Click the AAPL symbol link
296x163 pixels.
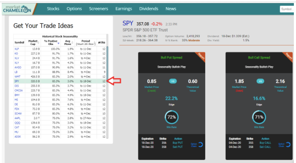[x=17, y=118]
